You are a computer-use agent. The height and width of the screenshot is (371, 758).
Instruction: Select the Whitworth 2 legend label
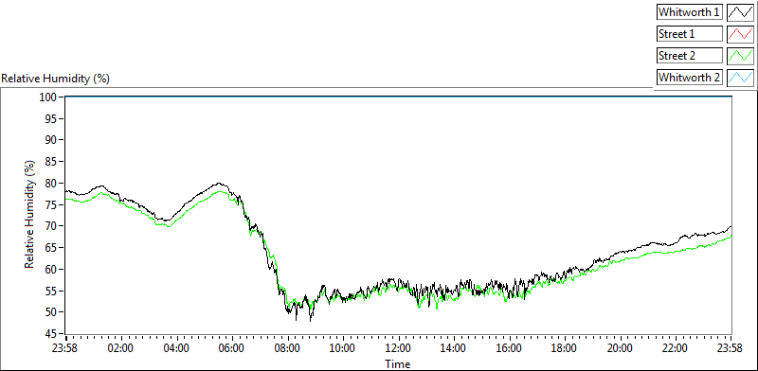[690, 78]
